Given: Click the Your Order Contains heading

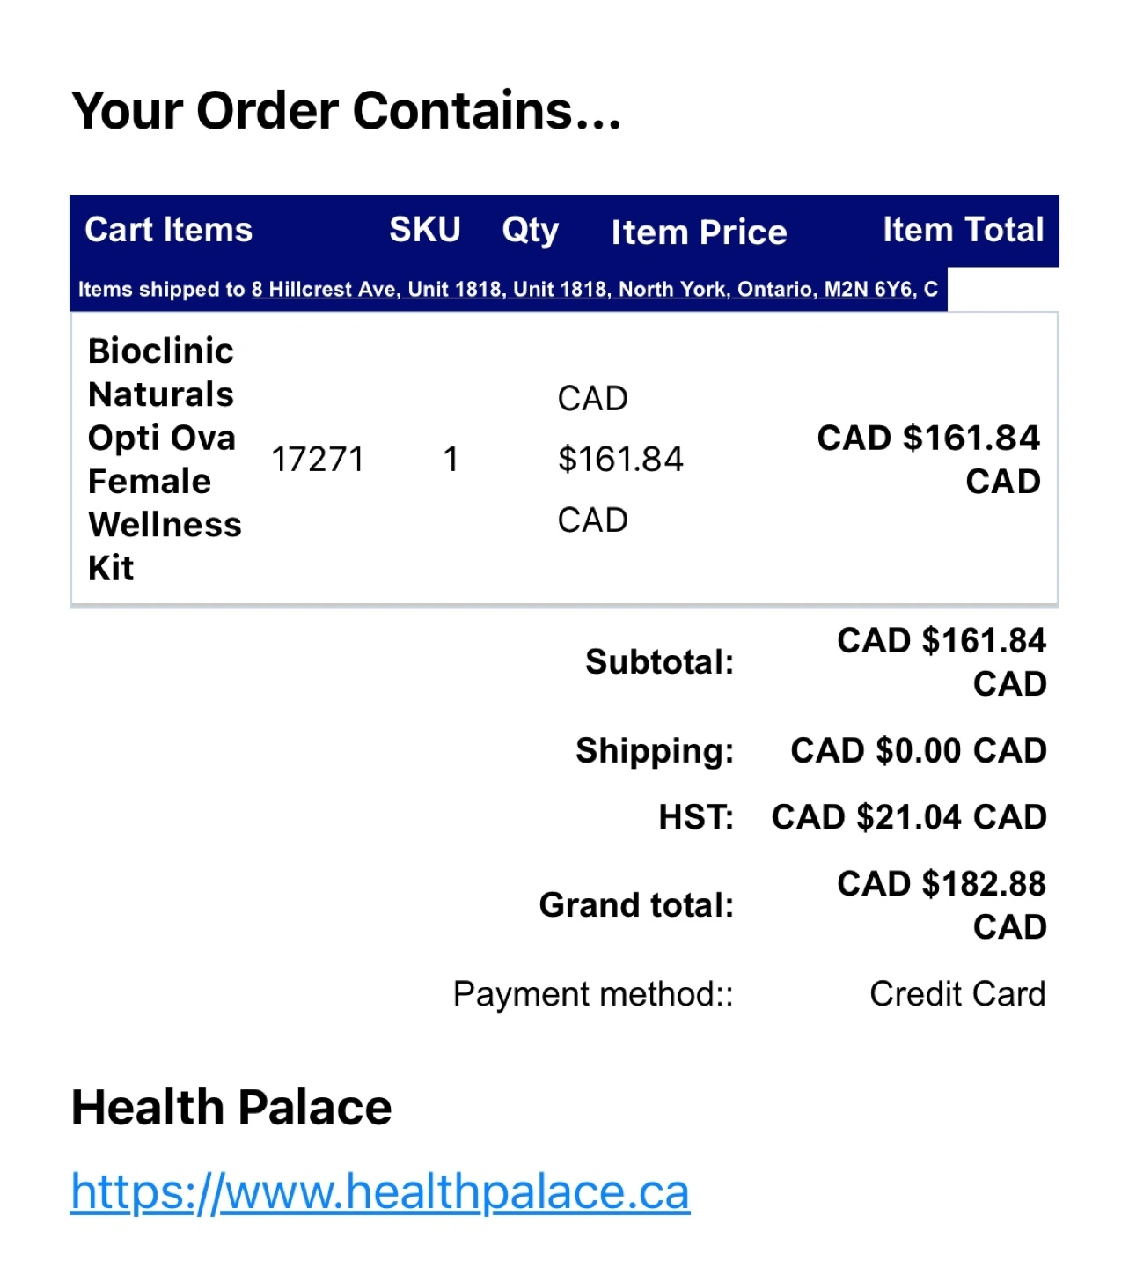Looking at the screenshot, I should (347, 111).
